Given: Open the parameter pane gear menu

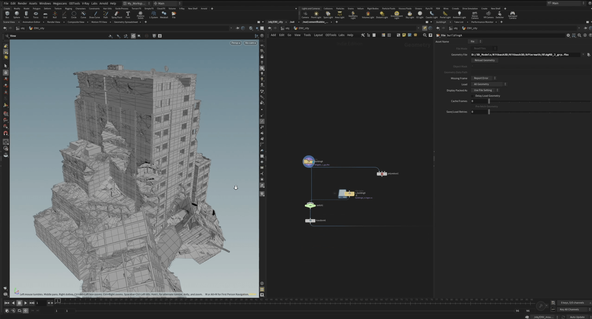Looking at the screenshot, I should (568, 35).
